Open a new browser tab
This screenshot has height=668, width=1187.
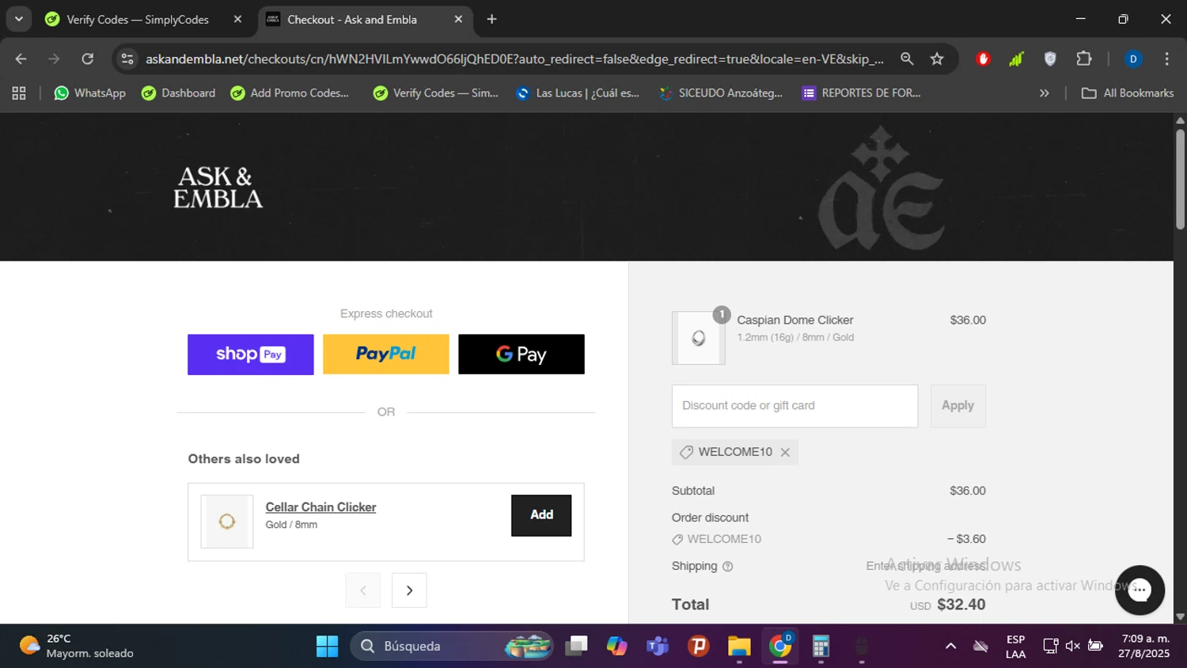tap(491, 19)
